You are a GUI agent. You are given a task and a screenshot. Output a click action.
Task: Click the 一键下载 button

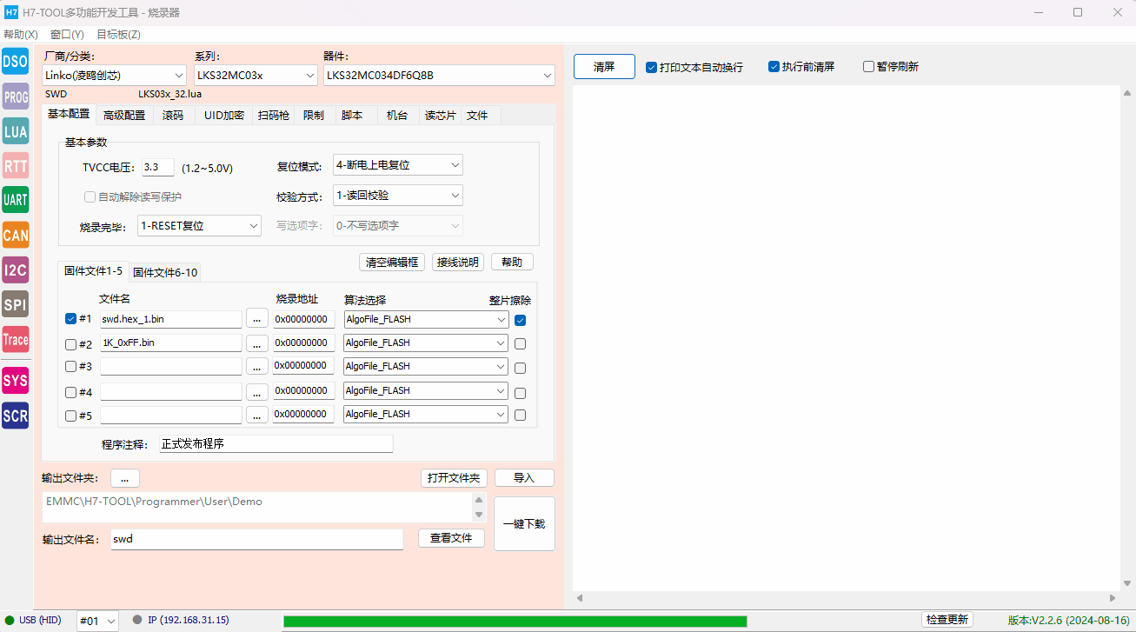[524, 524]
